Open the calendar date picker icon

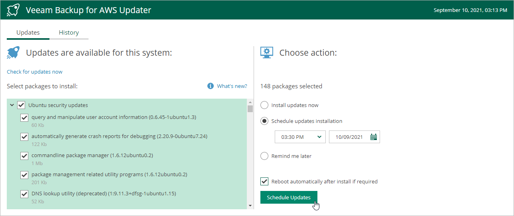click(x=374, y=137)
